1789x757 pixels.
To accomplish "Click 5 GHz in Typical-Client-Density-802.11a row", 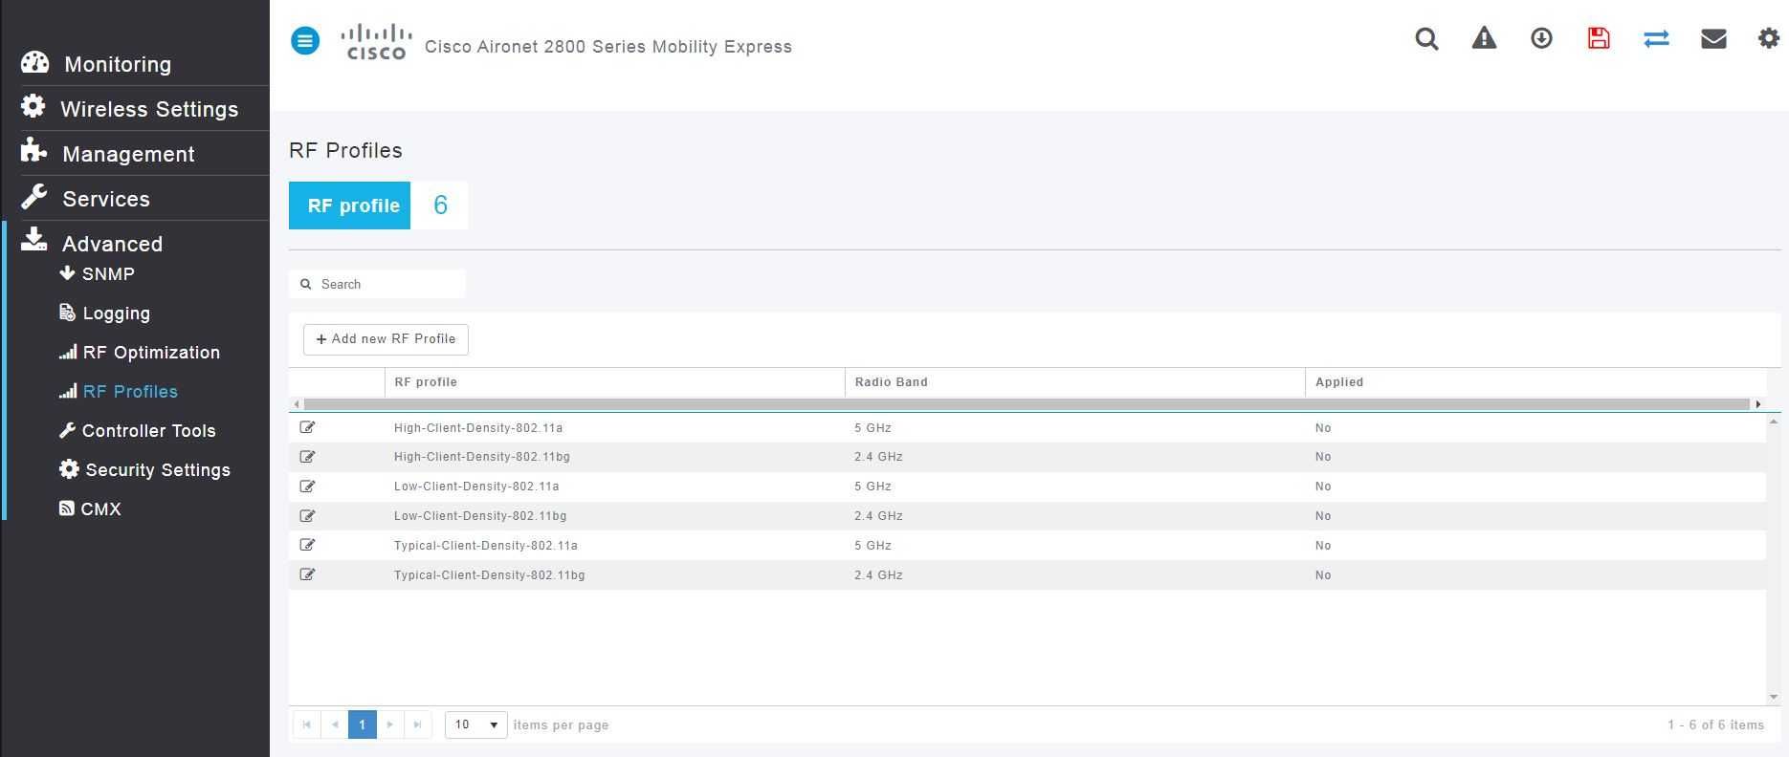I will pos(872,546).
